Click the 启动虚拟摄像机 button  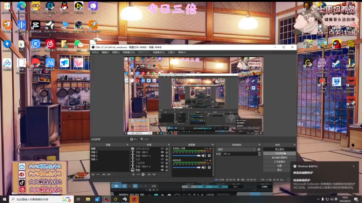279,157
